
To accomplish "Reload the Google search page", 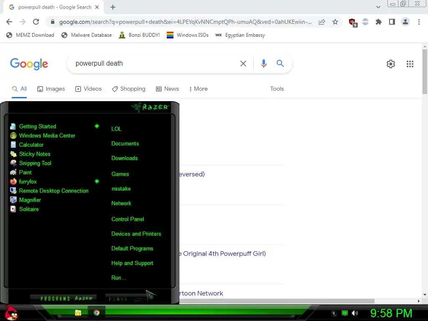I will pos(36,22).
